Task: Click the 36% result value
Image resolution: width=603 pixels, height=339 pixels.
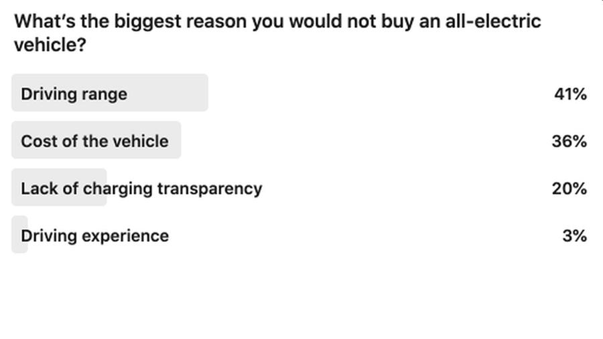Action: tap(569, 141)
